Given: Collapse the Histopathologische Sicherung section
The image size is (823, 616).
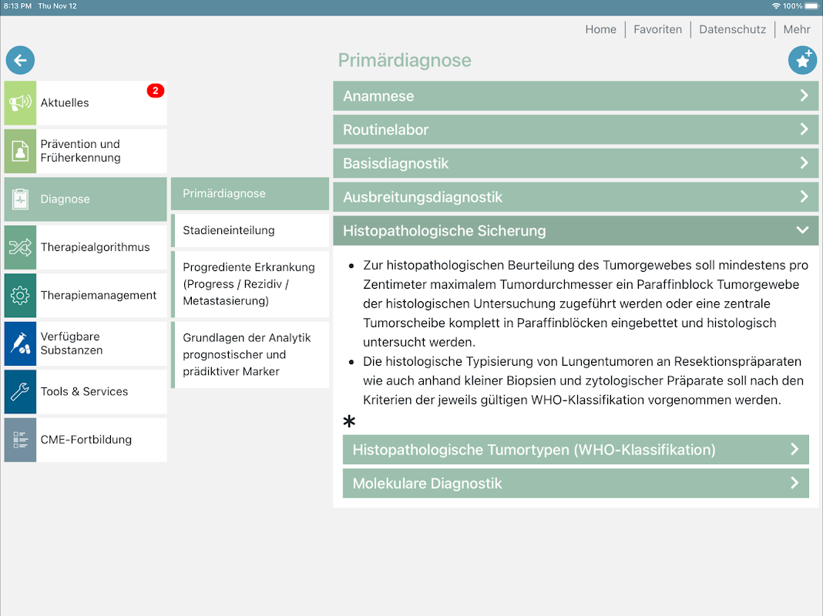Looking at the screenshot, I should (x=576, y=231).
